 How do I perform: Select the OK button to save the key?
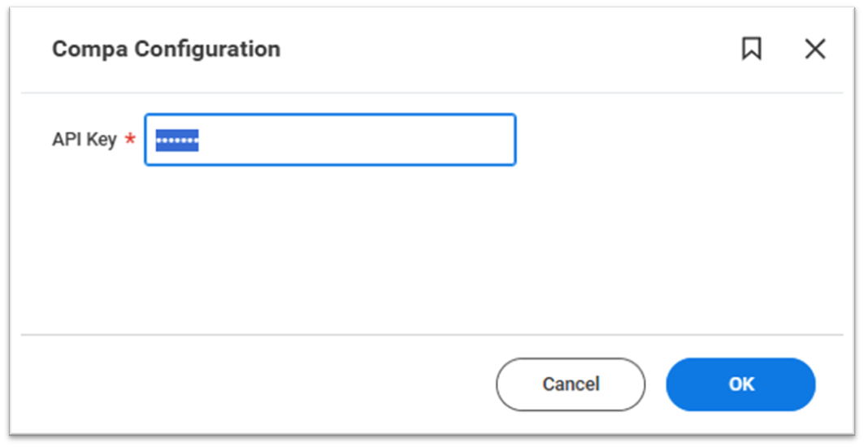[x=740, y=384]
